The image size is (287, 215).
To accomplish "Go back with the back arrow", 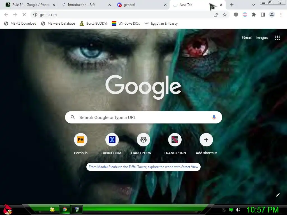I will 6,15.
